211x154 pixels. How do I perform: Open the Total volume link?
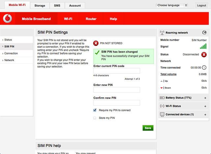click(x=168, y=74)
